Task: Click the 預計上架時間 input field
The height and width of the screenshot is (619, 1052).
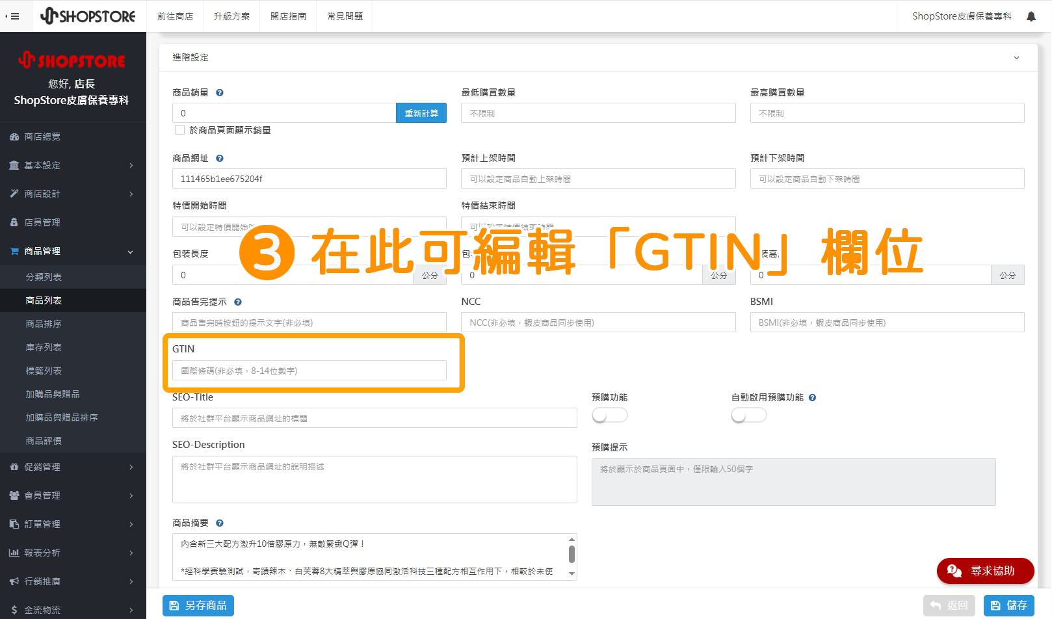Action: 598,179
